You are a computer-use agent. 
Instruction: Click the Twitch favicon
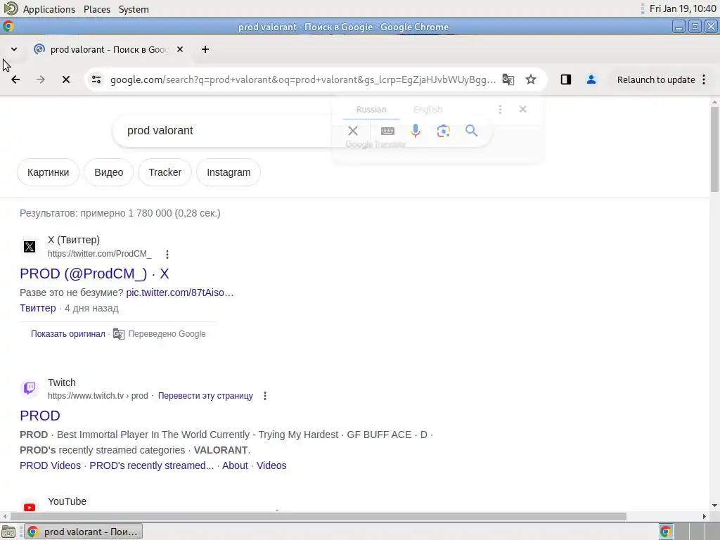(30, 388)
